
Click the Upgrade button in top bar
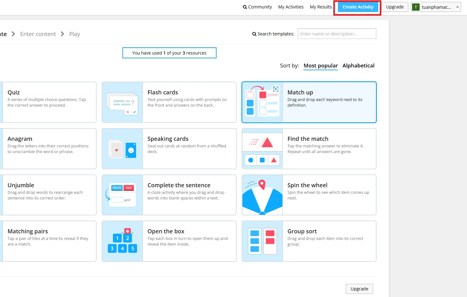(395, 7)
